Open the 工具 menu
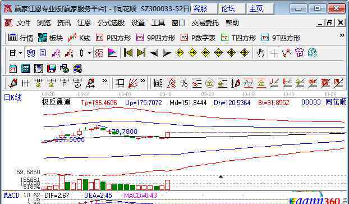The height and width of the screenshot is (204, 349). (158, 22)
